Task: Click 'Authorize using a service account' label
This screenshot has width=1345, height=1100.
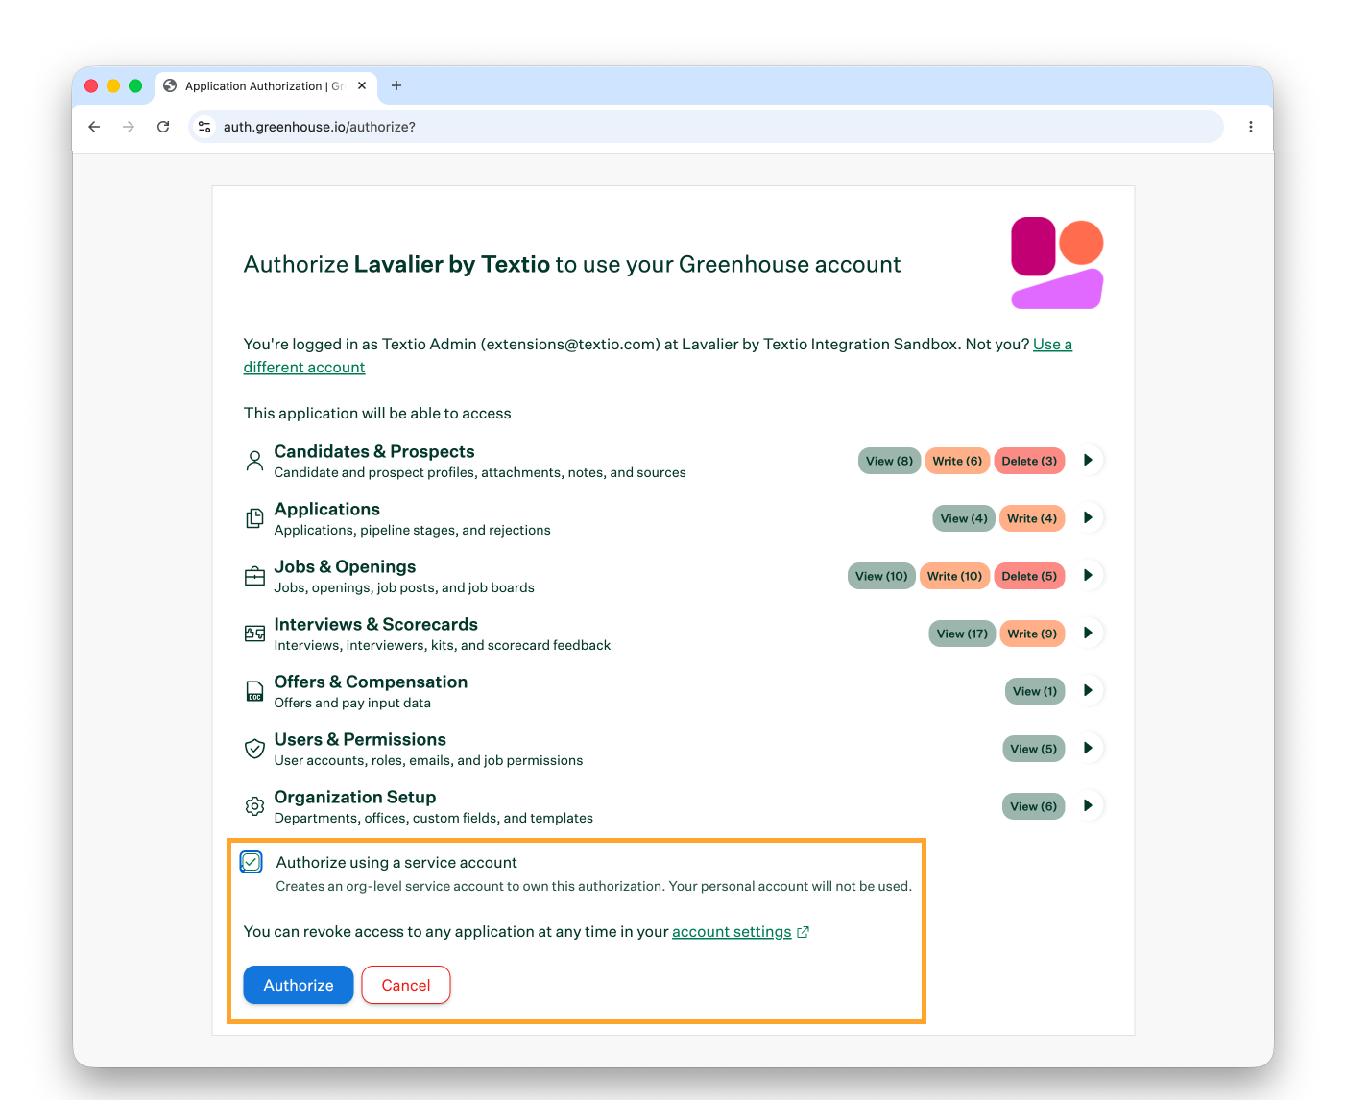Action: coord(396,862)
